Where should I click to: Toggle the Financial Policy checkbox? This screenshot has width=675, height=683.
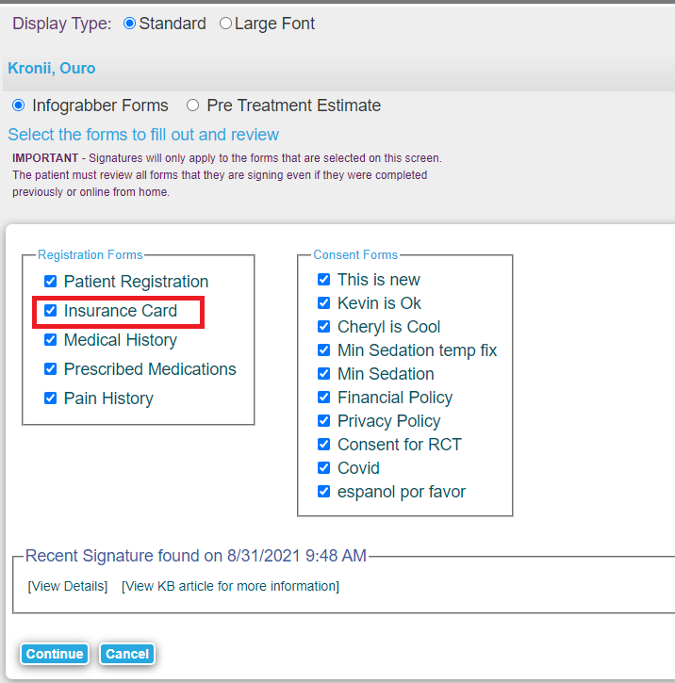coord(324,398)
